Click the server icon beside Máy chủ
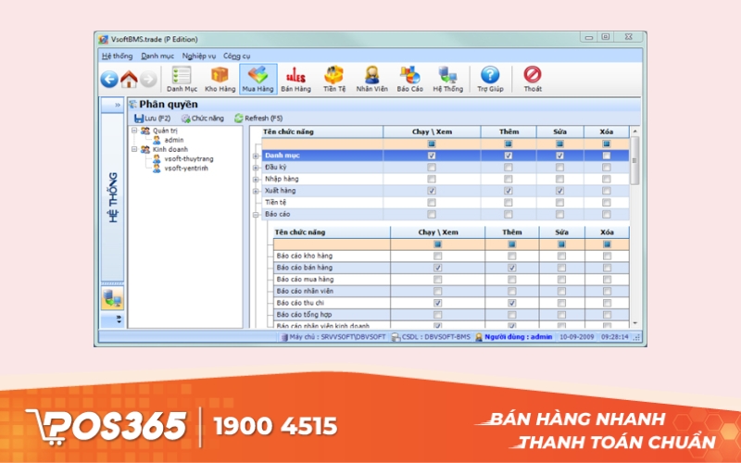 pos(284,337)
